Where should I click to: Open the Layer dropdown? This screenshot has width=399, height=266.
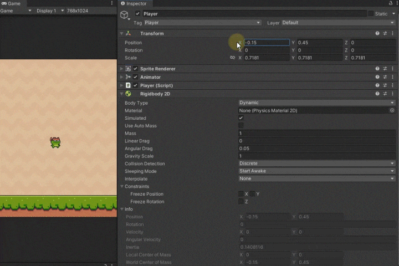tap(339, 23)
